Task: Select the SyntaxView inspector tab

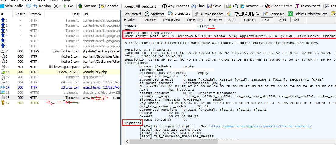Action: pyautogui.click(x=172, y=20)
